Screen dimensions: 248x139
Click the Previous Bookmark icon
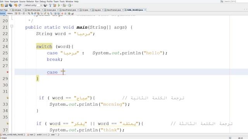point(45,14)
